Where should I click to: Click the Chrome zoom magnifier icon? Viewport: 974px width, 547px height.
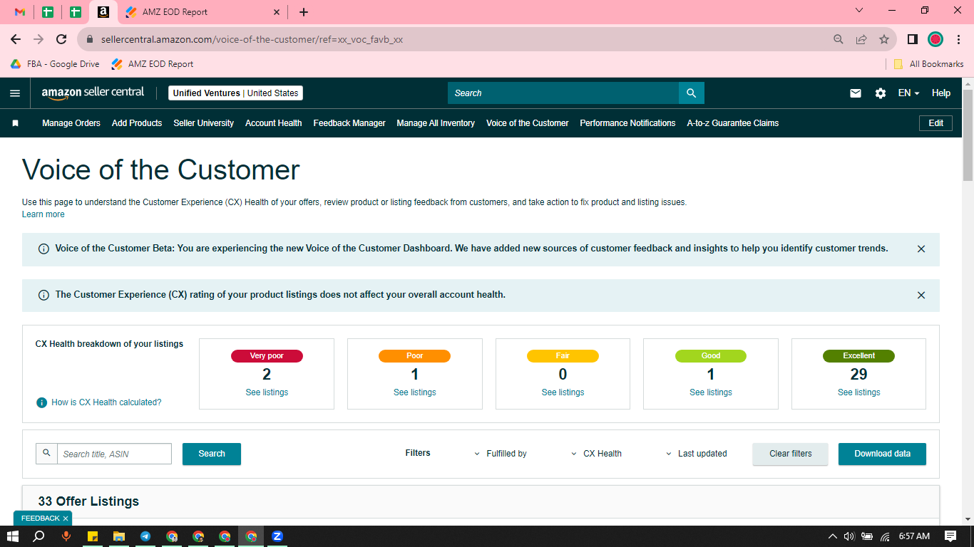(x=839, y=39)
